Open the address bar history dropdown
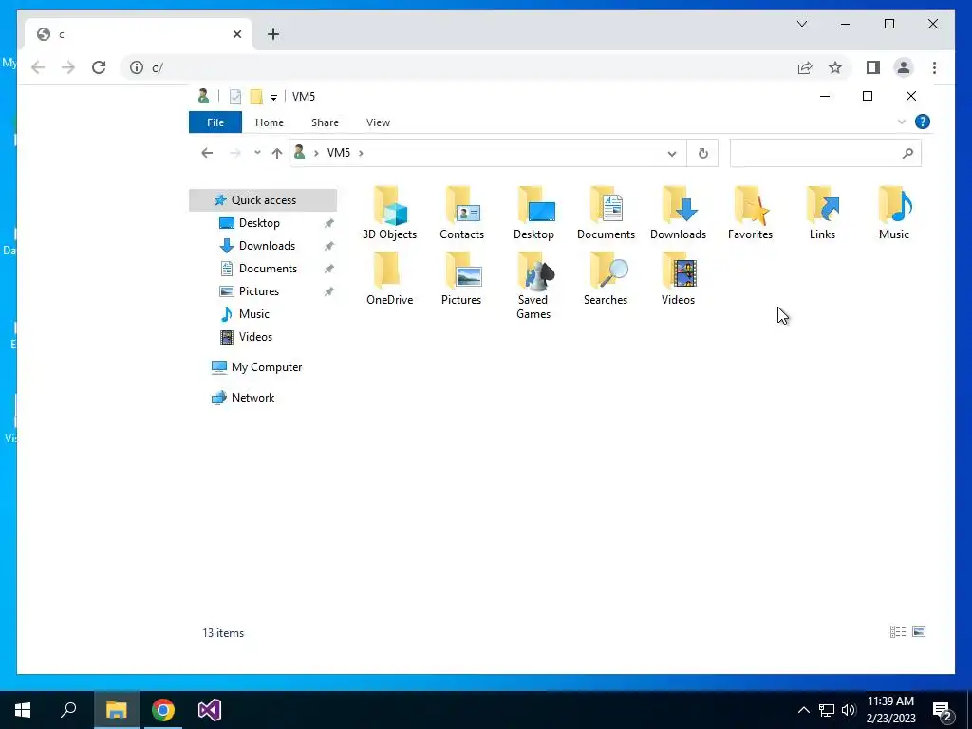The image size is (972, 729). click(x=671, y=153)
